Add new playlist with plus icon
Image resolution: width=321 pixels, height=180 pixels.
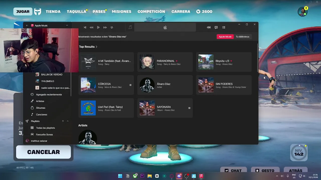pos(63,121)
